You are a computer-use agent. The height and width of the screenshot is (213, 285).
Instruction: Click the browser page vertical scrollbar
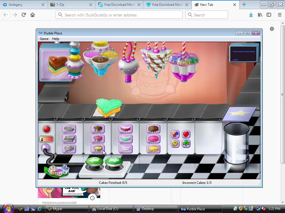coord(282,94)
